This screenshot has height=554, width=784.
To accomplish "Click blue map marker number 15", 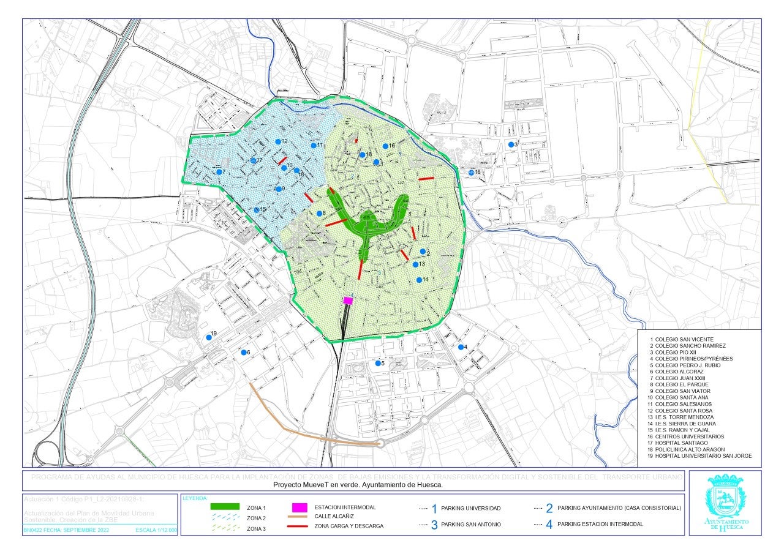I will [x=257, y=210].
